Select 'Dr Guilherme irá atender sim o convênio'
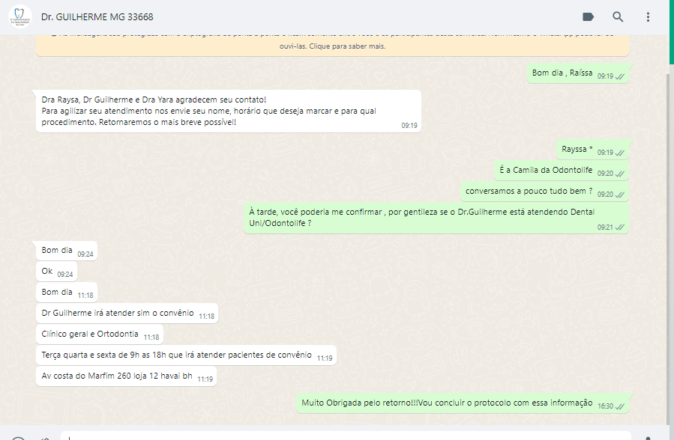Image resolution: width=674 pixels, height=440 pixels. click(x=127, y=314)
